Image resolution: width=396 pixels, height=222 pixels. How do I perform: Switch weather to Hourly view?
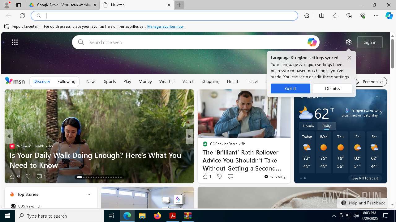pyautogui.click(x=308, y=126)
